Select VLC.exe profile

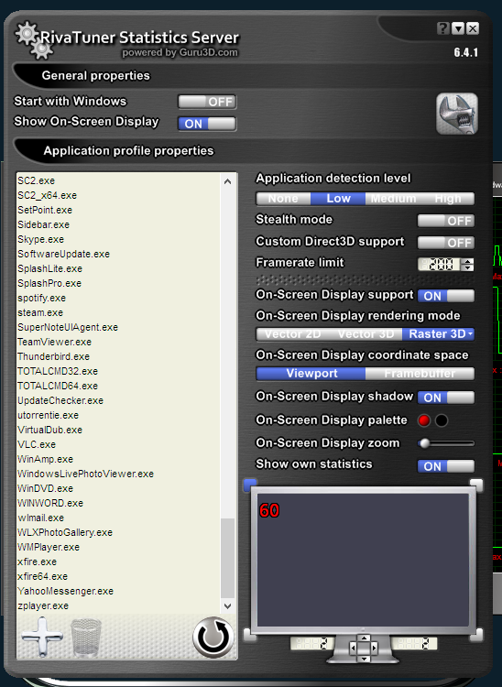point(37,444)
